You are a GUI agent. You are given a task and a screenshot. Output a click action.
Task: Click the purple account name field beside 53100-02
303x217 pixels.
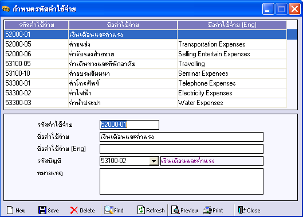point(212,161)
